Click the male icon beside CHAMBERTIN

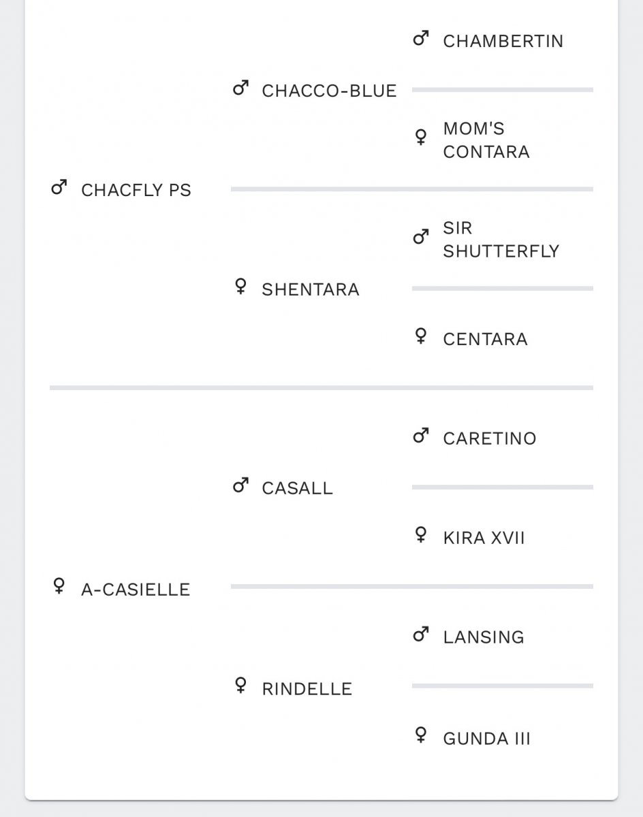point(421,39)
